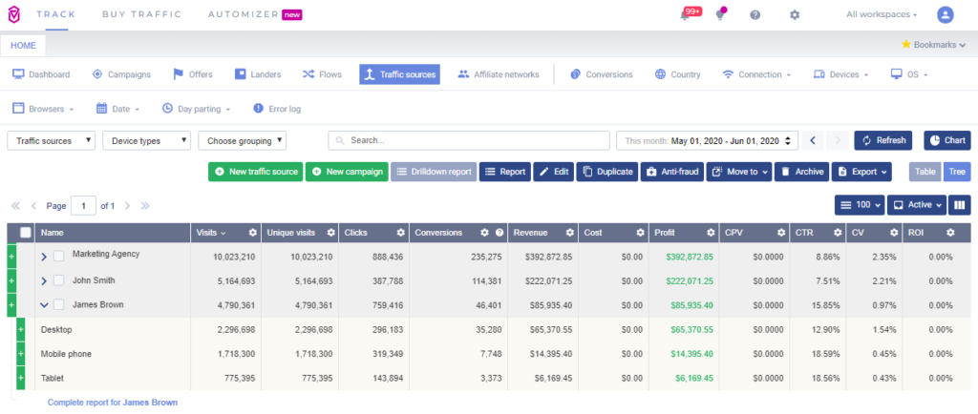
Task: Click the search input field
Action: click(x=468, y=140)
